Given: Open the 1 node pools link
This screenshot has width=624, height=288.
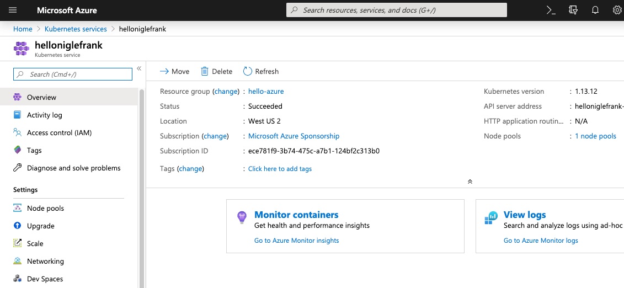Looking at the screenshot, I should pyautogui.click(x=595, y=136).
